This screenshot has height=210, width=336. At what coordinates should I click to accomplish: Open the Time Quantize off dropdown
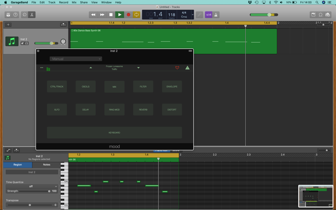[32, 186]
